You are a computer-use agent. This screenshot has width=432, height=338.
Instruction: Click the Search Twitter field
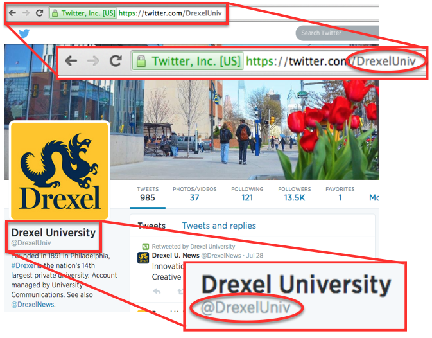pyautogui.click(x=338, y=33)
